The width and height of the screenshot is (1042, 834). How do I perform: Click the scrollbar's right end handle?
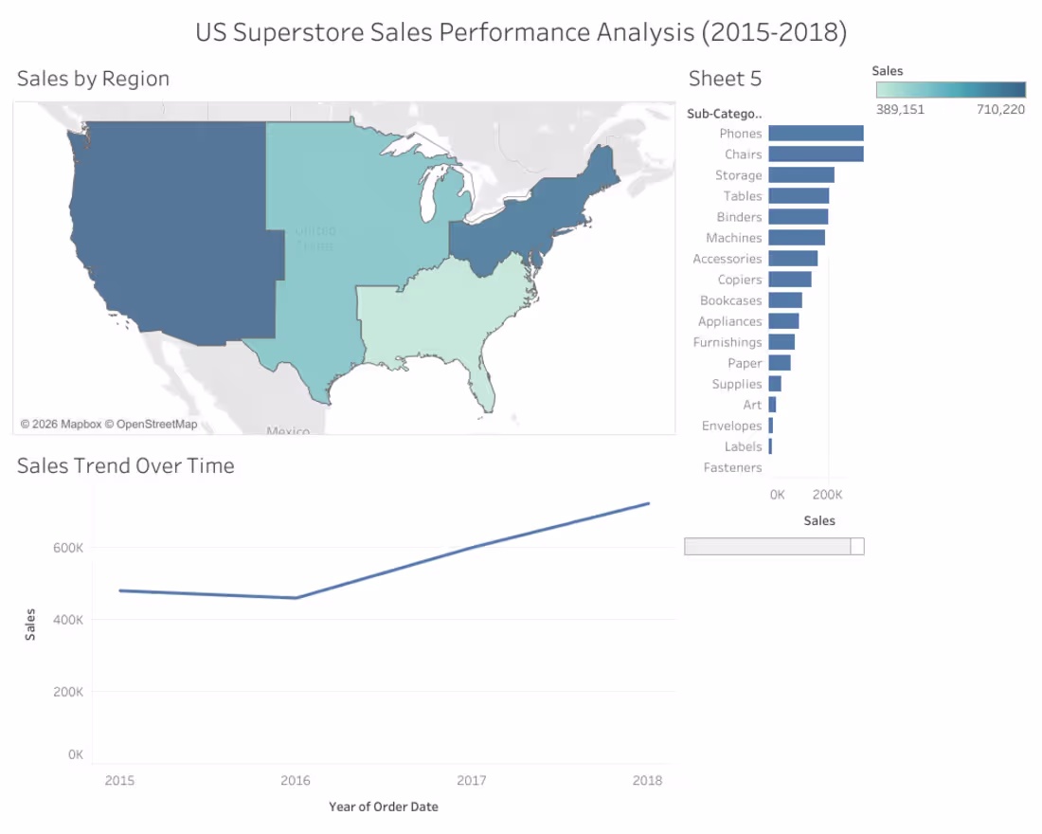coord(857,547)
